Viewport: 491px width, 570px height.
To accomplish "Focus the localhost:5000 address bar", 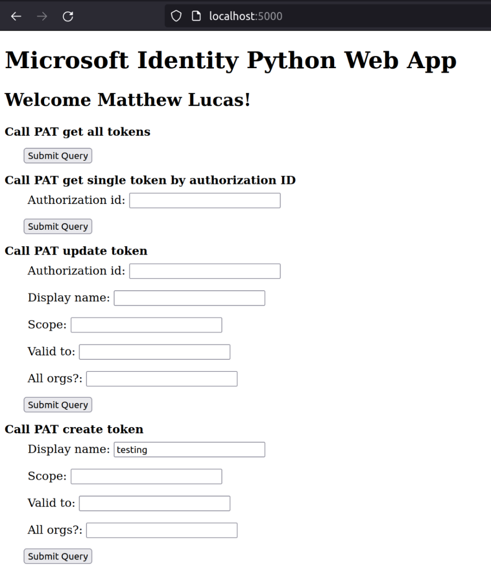I will [x=327, y=16].
